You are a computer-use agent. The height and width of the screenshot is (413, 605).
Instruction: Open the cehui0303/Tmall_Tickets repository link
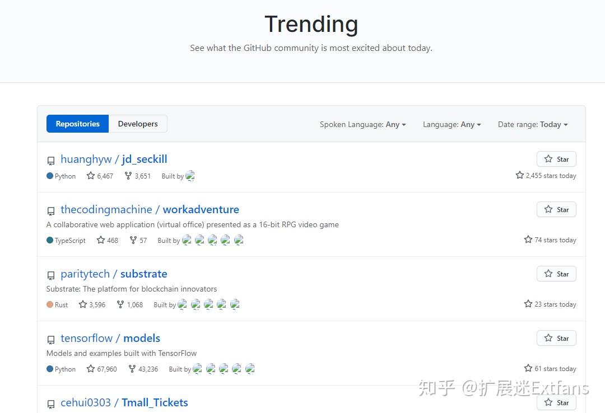[124, 402]
